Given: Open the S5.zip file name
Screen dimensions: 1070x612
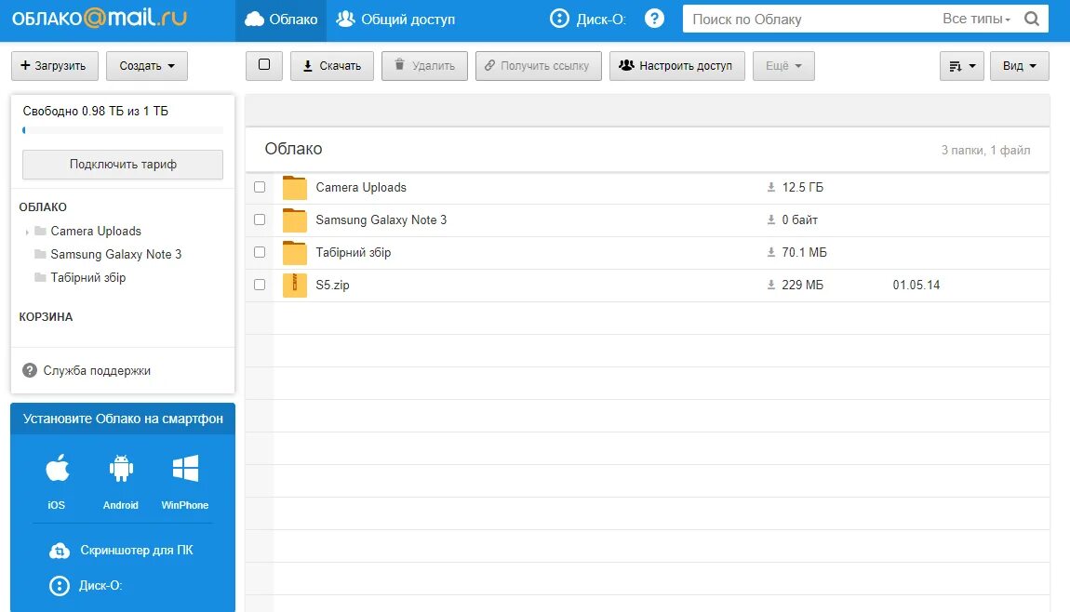Looking at the screenshot, I should pos(332,286).
